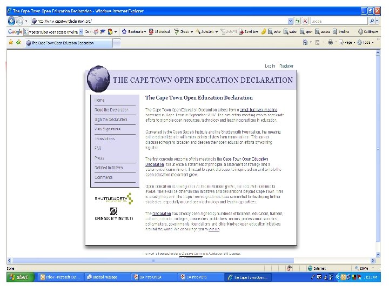Open Related Initiatives sidebar link
Image resolution: width=389 pixels, height=292 pixels.
pos(109,168)
